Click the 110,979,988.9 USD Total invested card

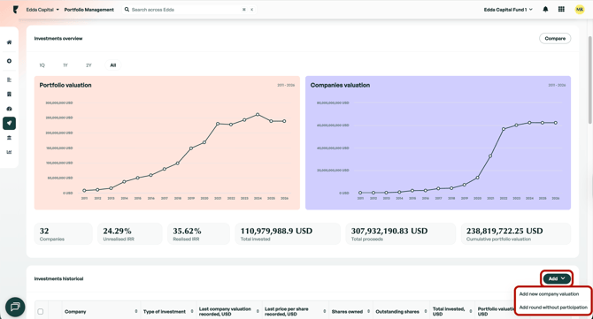(288, 233)
